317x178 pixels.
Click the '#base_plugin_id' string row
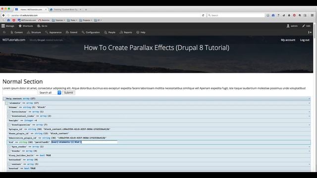tap(158, 133)
